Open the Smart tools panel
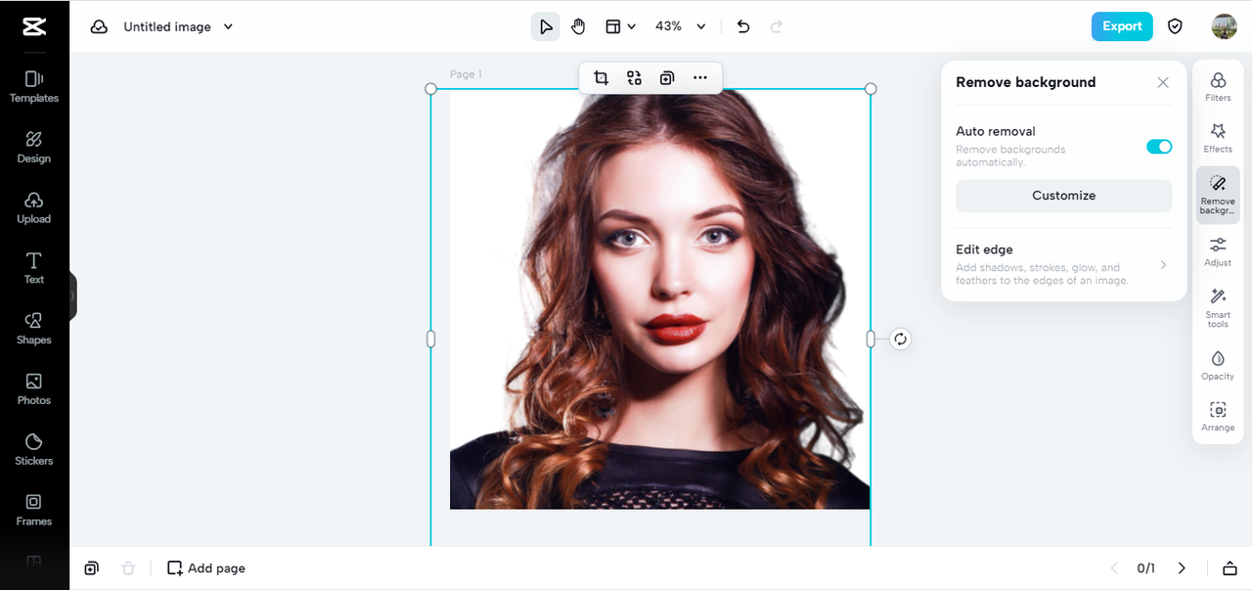The width and height of the screenshot is (1252, 590). [x=1218, y=307]
